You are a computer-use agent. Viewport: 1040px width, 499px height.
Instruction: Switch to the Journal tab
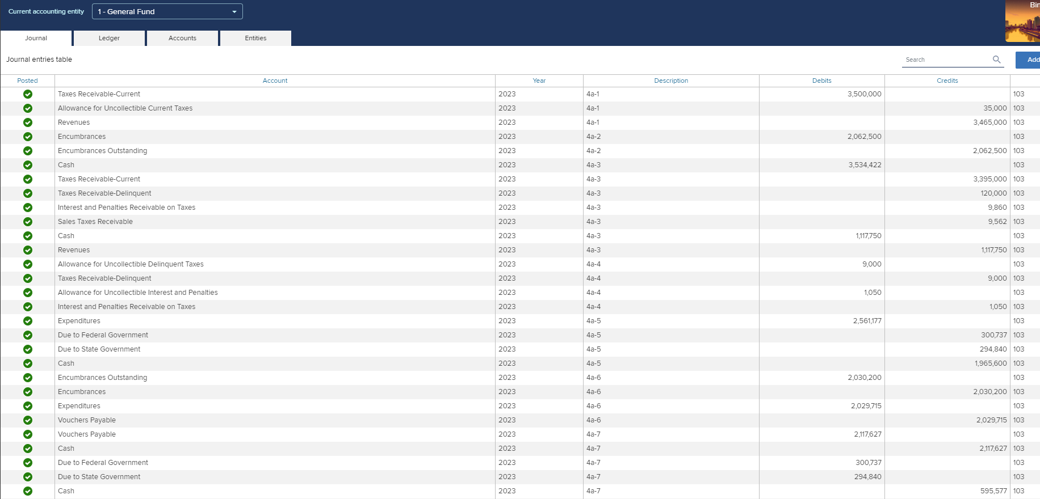coord(36,38)
